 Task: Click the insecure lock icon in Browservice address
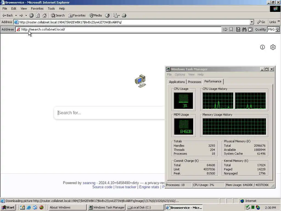point(18,29)
